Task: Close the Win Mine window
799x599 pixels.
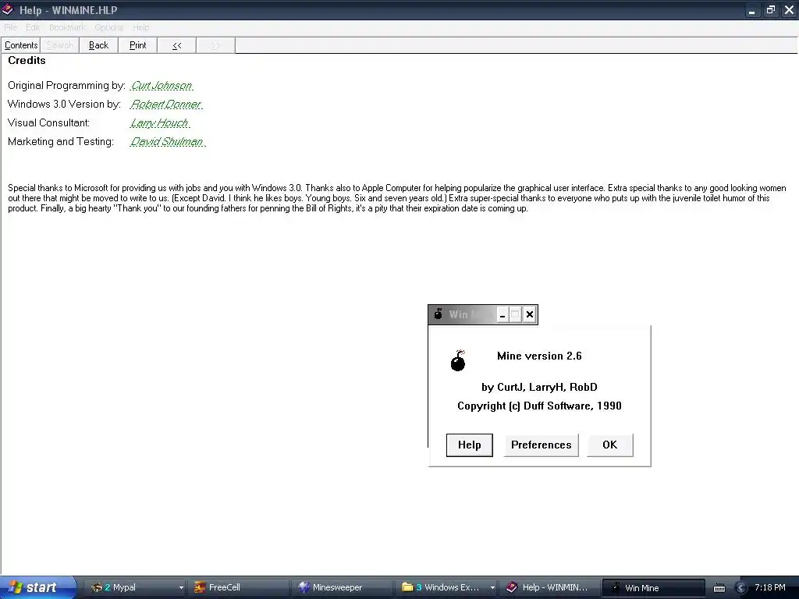Action: 530,315
